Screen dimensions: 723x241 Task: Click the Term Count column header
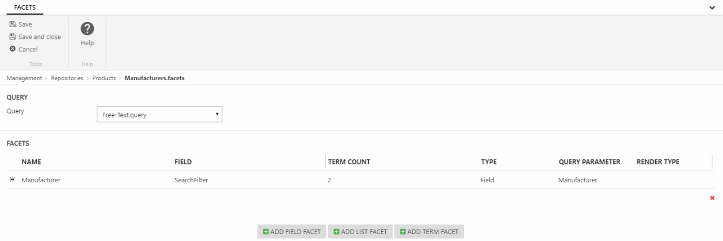tap(349, 162)
